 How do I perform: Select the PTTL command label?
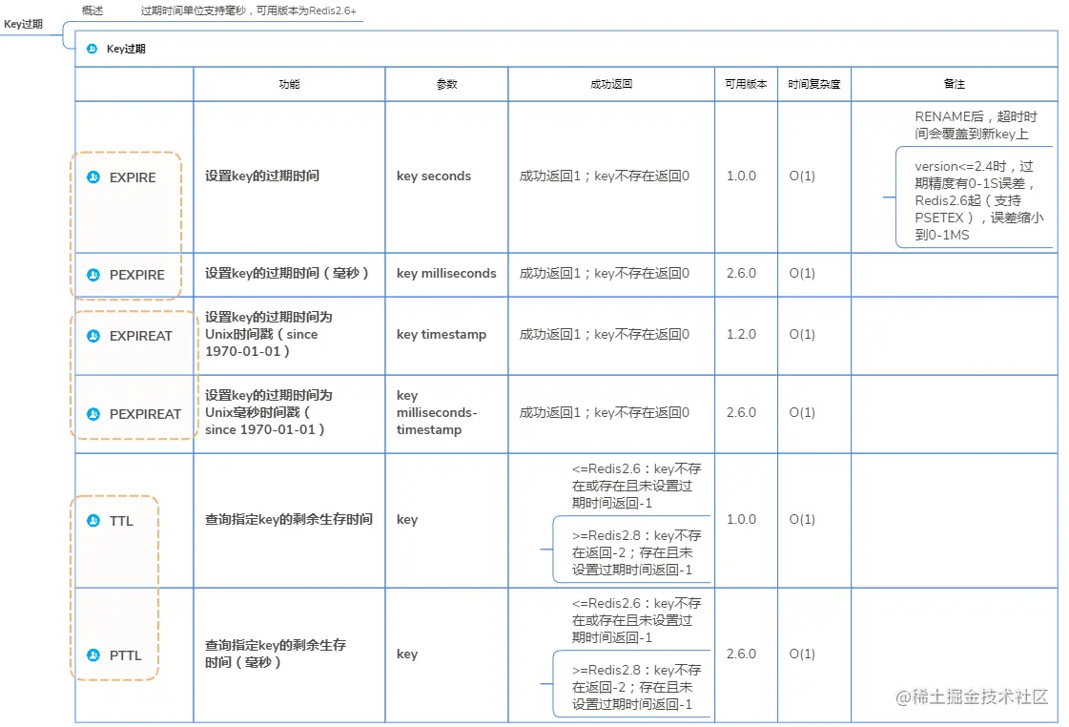126,655
